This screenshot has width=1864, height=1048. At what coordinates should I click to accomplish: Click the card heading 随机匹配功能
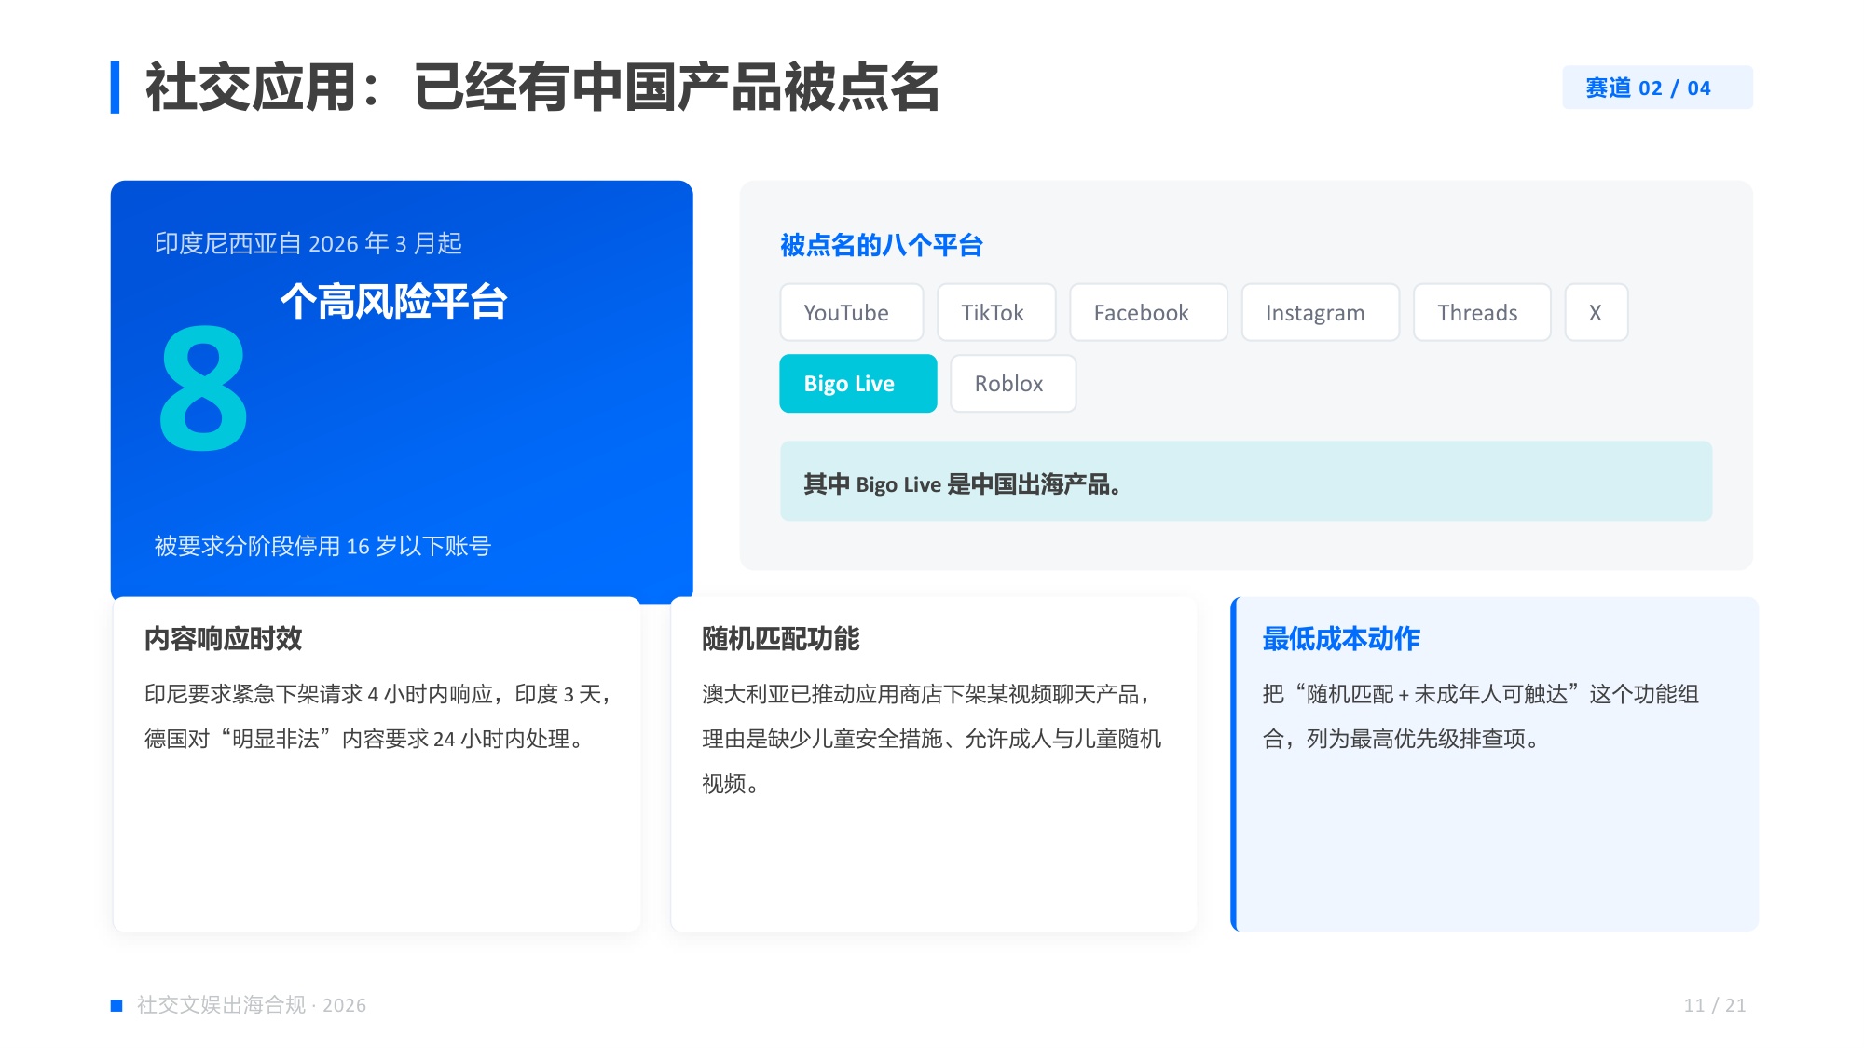(780, 639)
